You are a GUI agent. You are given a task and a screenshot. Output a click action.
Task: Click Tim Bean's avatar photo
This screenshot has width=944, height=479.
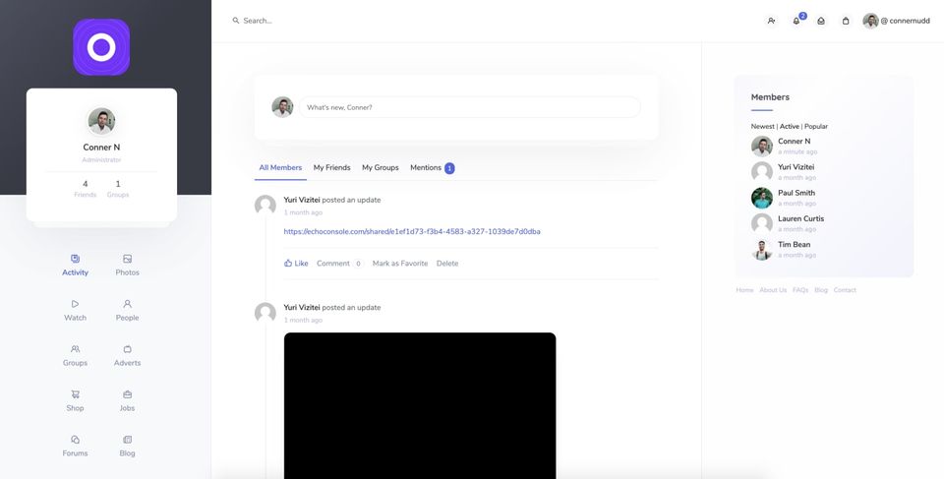point(761,250)
